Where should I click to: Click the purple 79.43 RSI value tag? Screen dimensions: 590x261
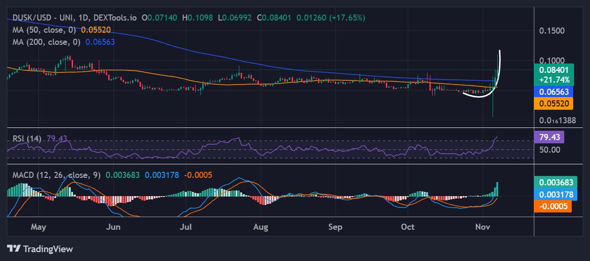coord(549,137)
